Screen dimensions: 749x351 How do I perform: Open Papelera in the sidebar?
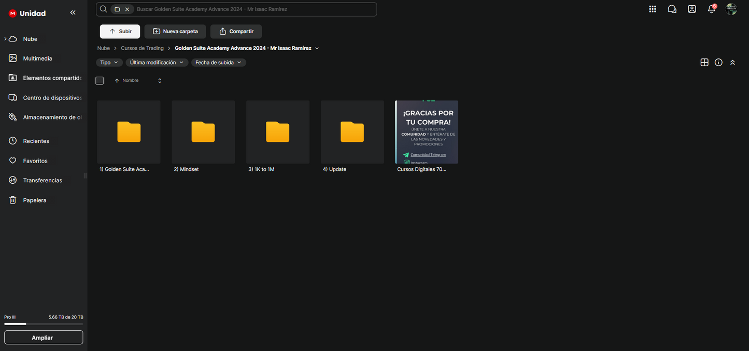pos(34,200)
